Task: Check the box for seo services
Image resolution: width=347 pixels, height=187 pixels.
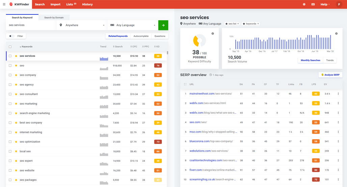Action: point(10,56)
